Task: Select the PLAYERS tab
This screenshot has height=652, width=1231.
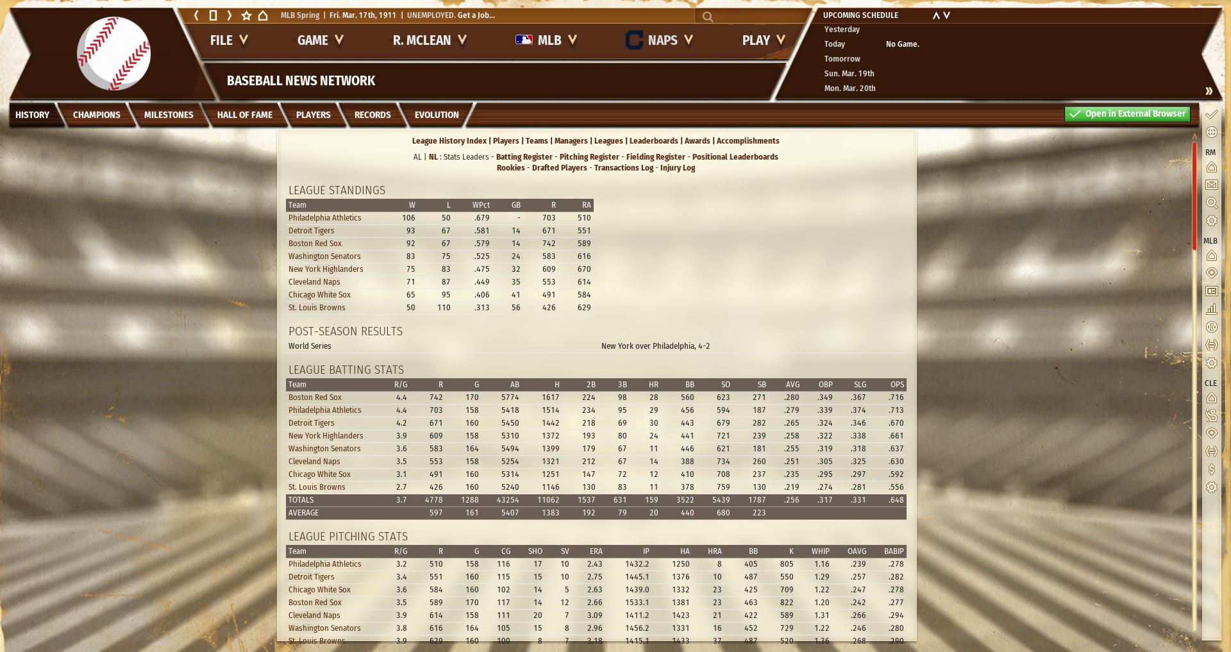Action: pos(314,115)
